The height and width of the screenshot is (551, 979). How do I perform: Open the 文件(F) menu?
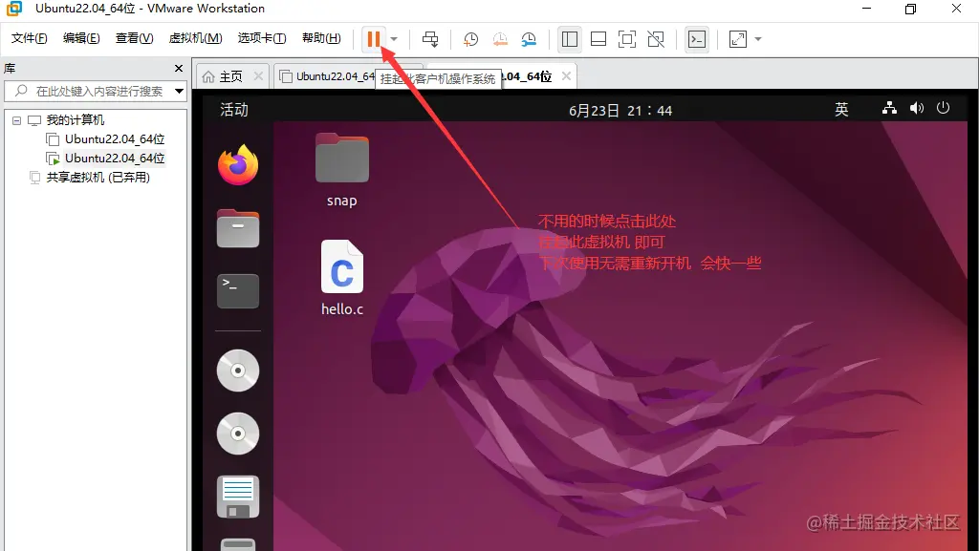29,38
